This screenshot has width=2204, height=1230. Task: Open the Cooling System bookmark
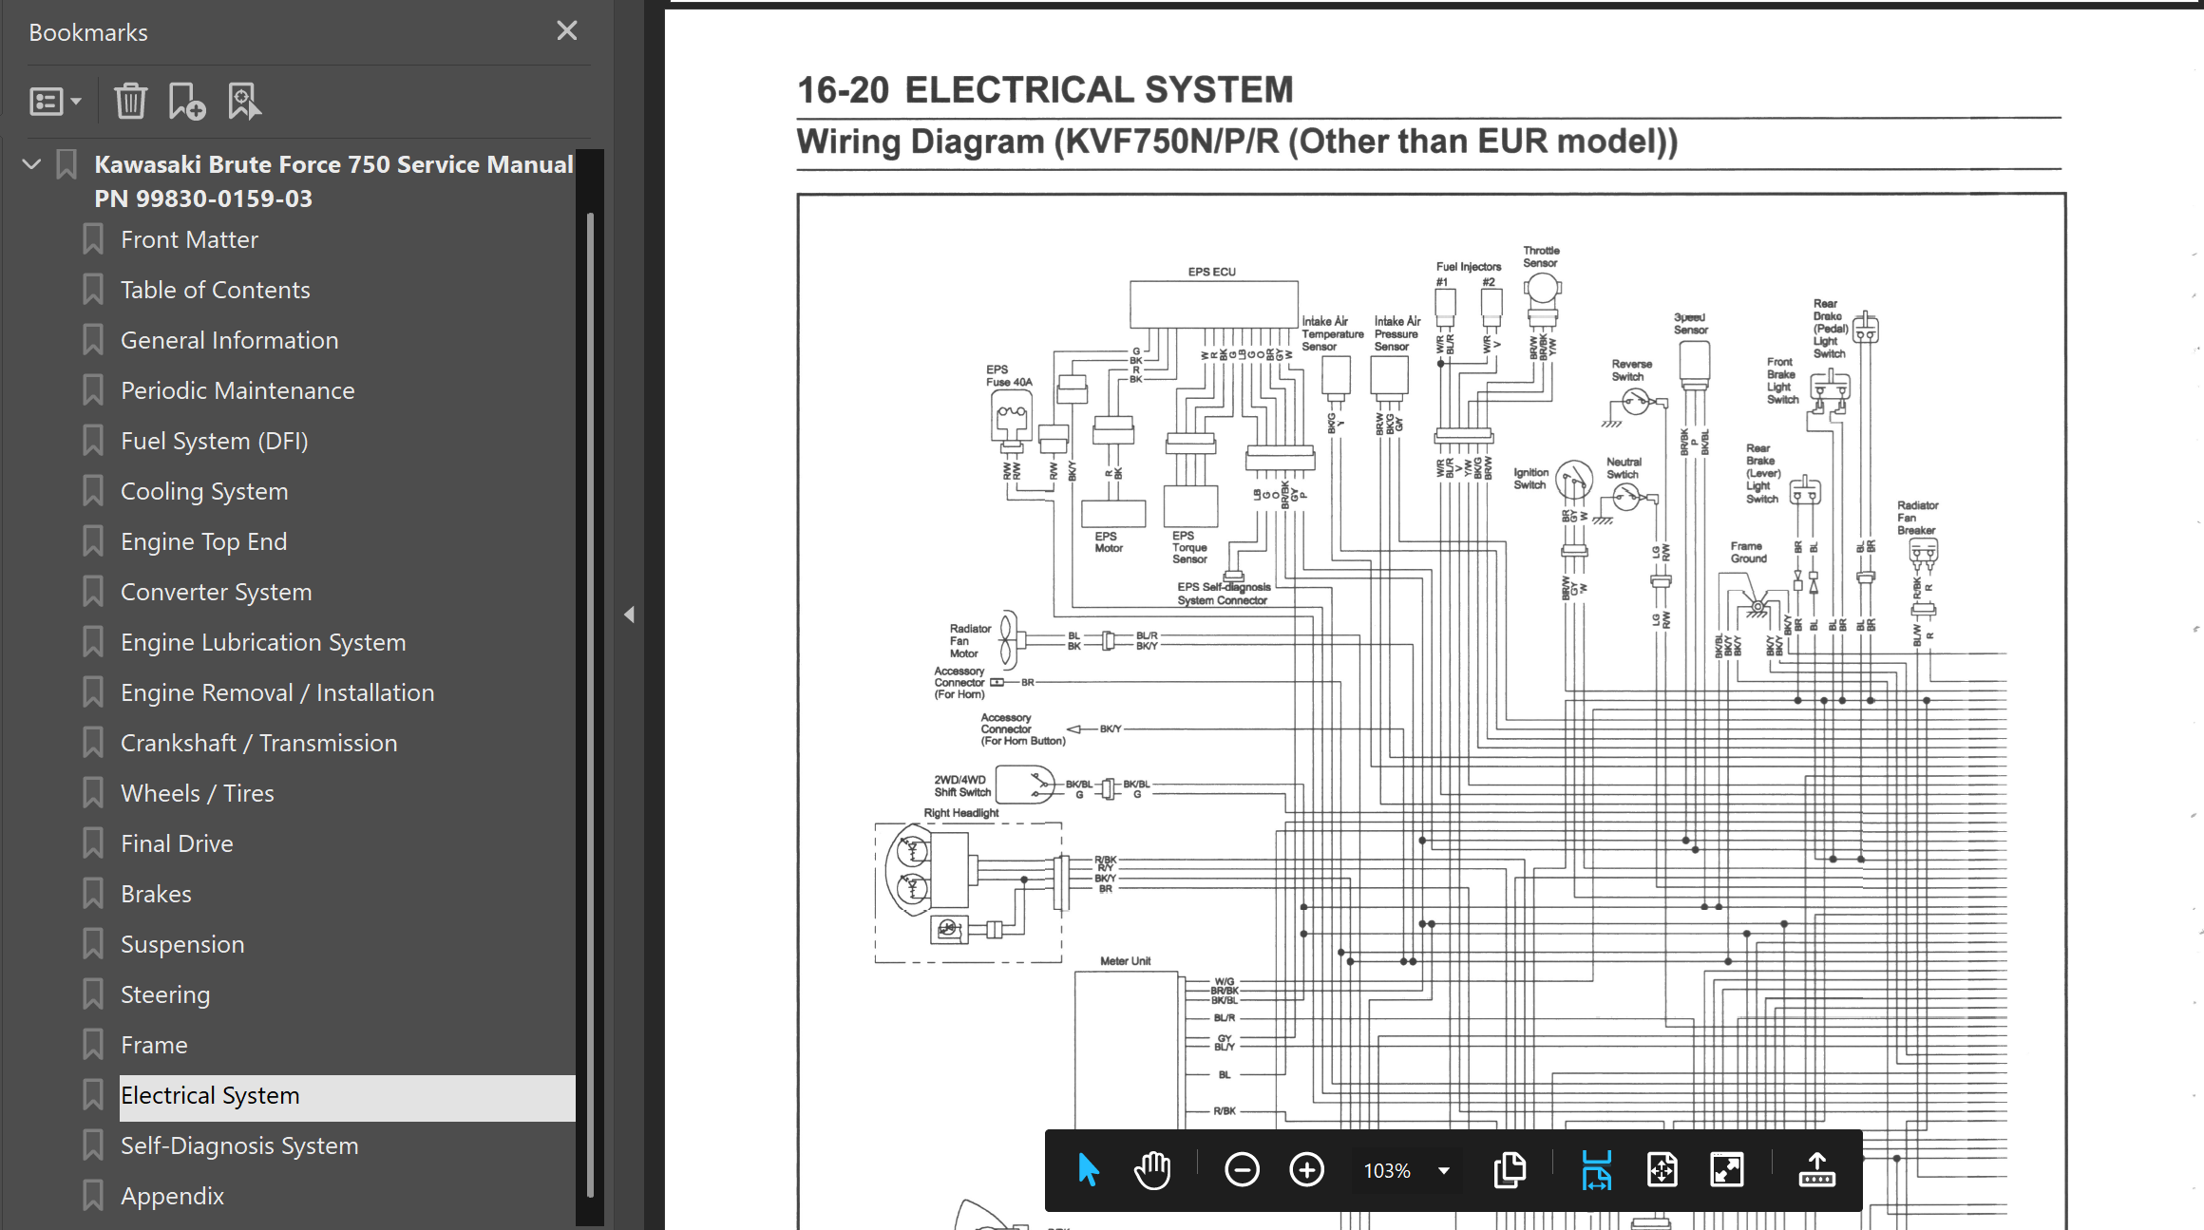point(204,491)
